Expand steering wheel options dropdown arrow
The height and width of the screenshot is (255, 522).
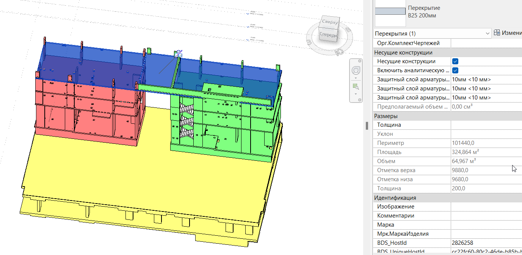(356, 78)
